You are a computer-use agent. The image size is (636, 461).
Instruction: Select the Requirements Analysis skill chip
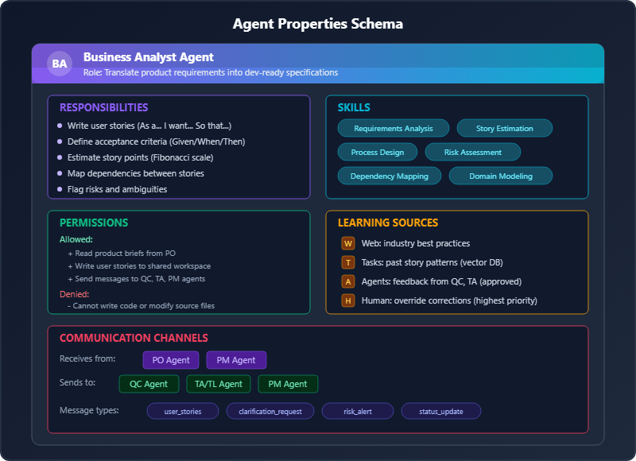393,128
